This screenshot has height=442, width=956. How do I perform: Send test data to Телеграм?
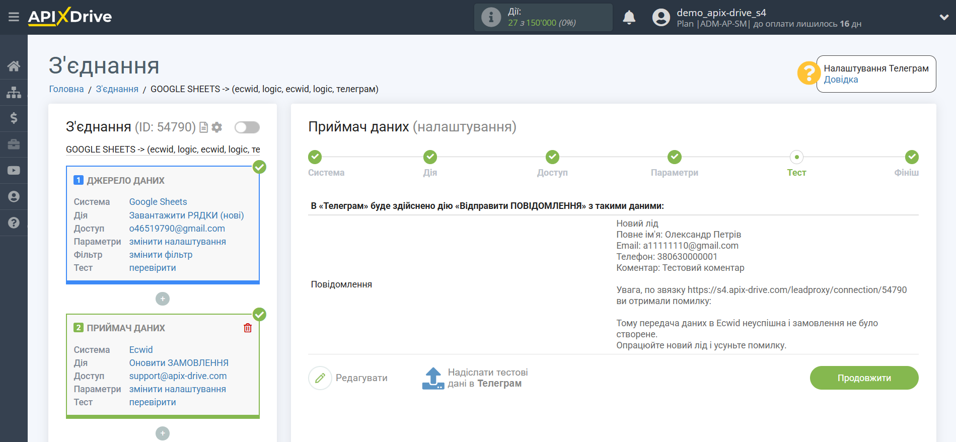tap(475, 378)
